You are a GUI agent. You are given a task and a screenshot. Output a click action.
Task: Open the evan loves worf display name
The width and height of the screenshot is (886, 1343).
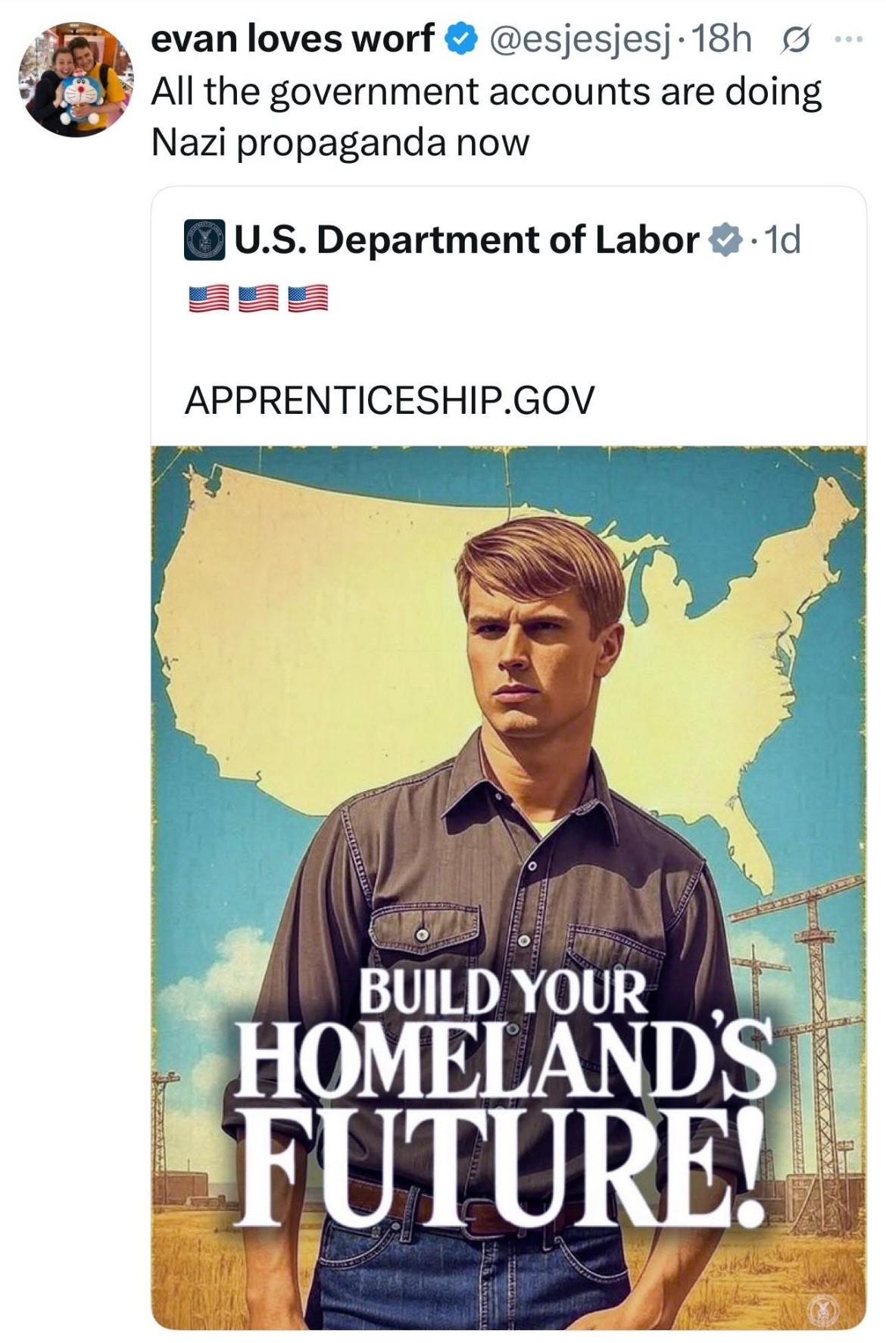point(293,39)
